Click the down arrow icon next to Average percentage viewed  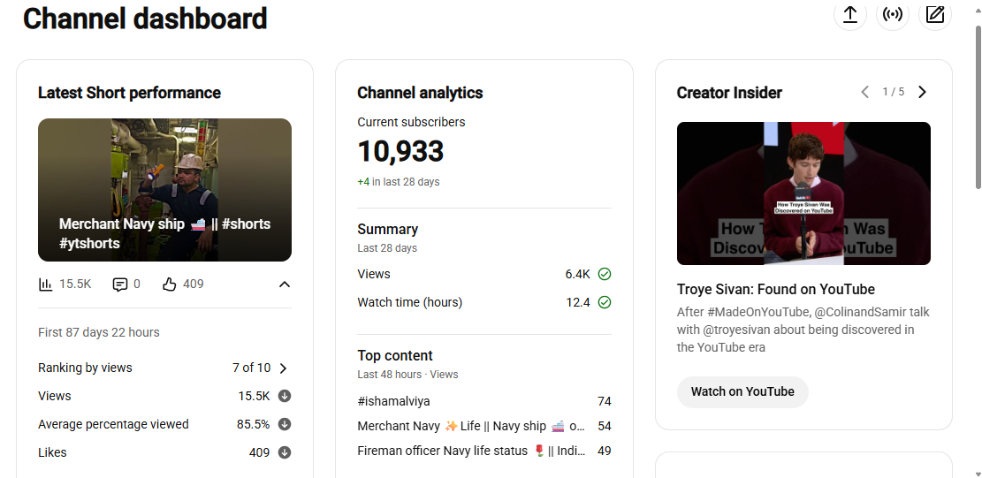coord(285,424)
